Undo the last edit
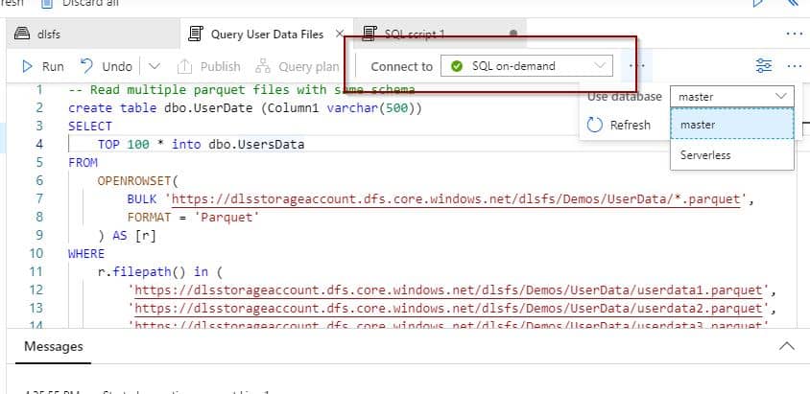 107,66
